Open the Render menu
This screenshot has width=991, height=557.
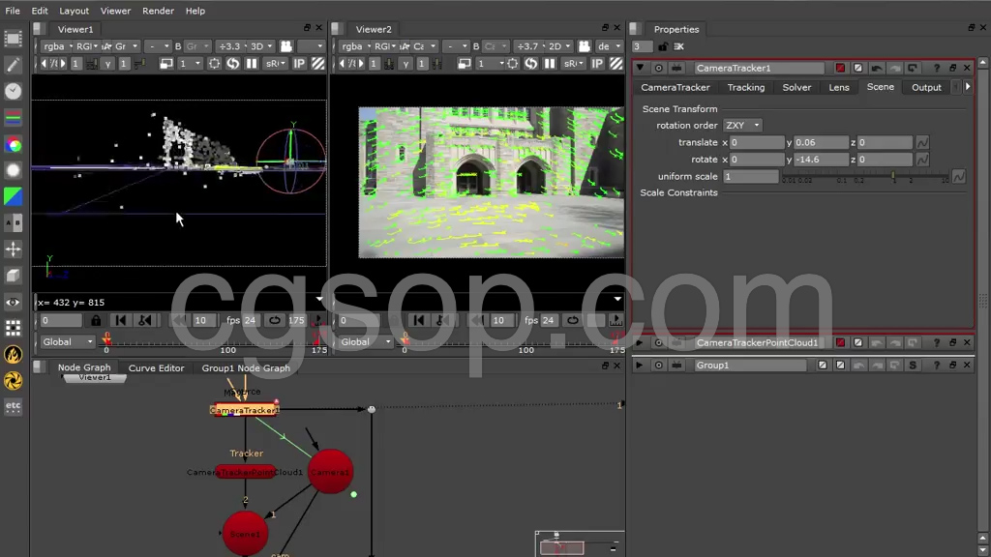(x=158, y=11)
